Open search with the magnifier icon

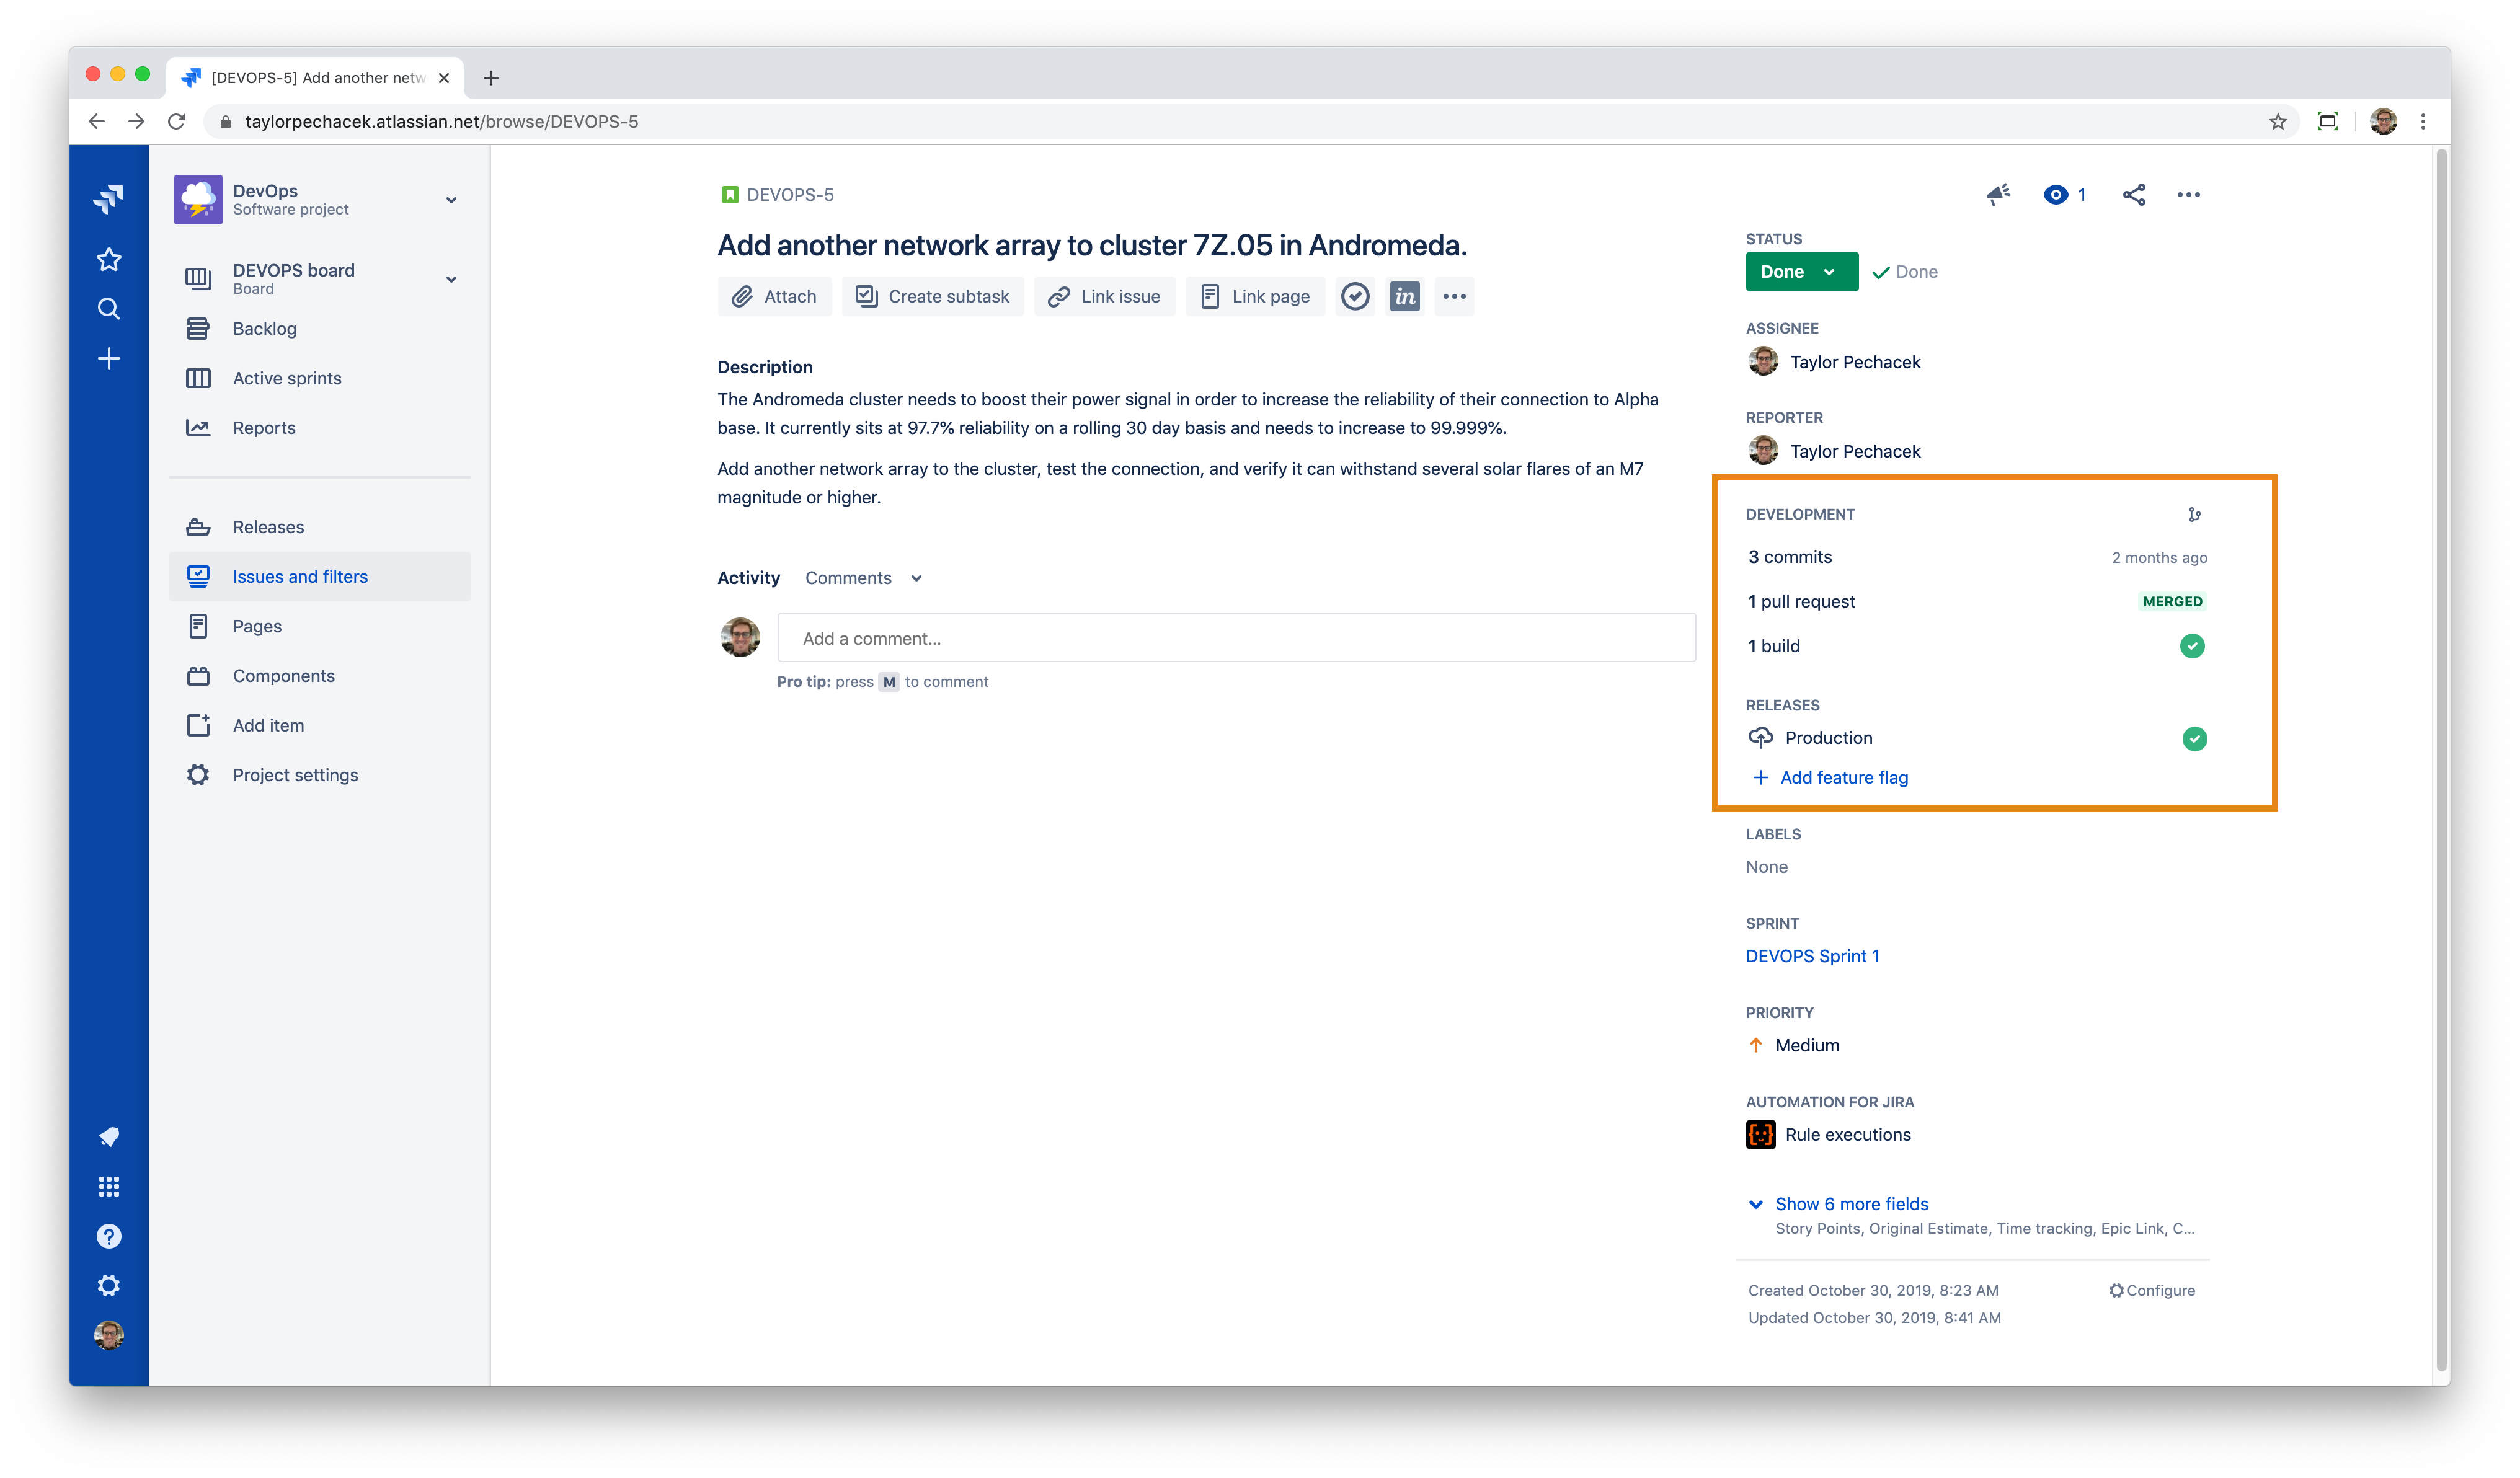click(109, 309)
